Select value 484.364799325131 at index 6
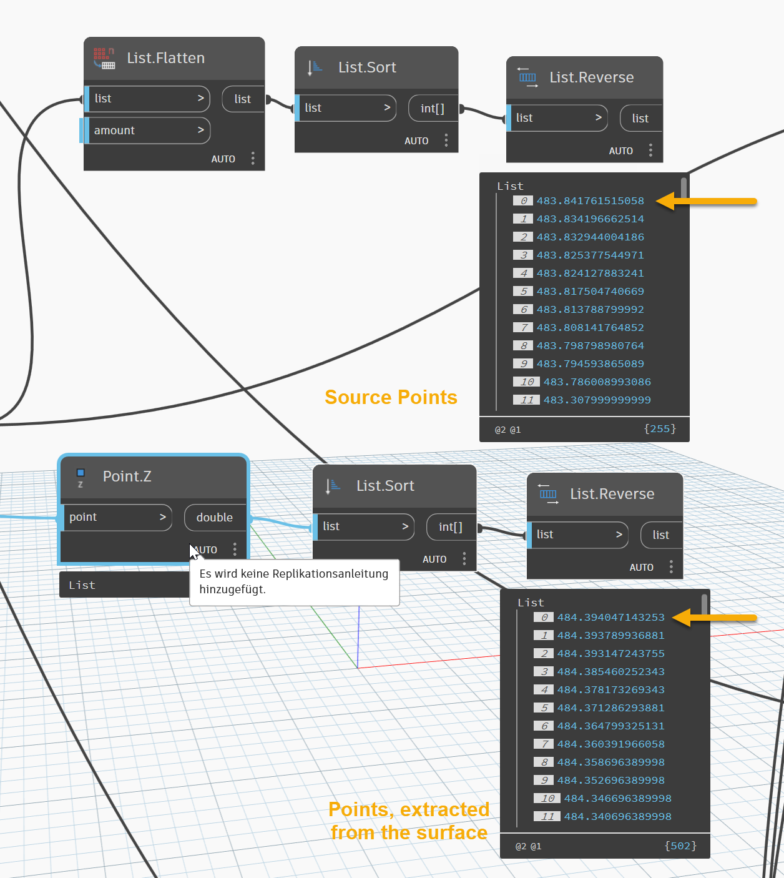This screenshot has height=878, width=784. [x=611, y=726]
